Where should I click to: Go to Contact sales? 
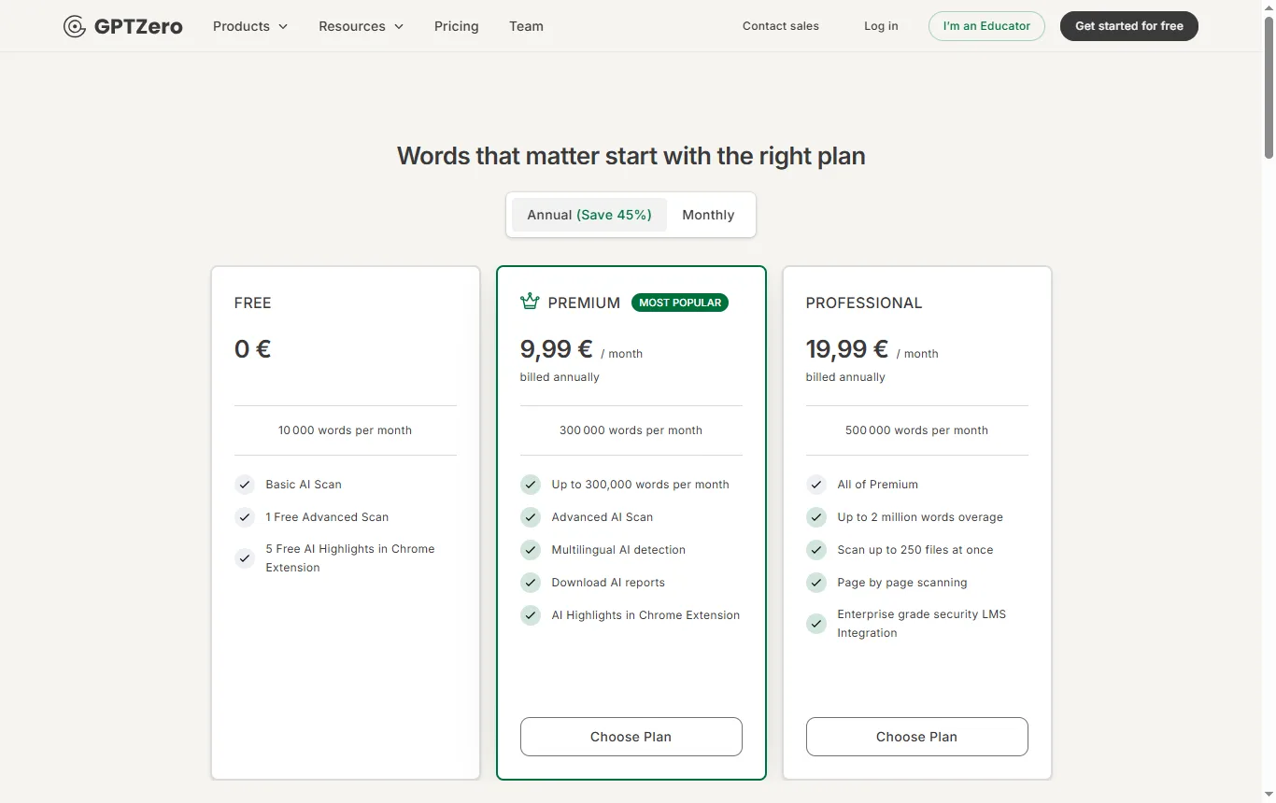pyautogui.click(x=781, y=26)
